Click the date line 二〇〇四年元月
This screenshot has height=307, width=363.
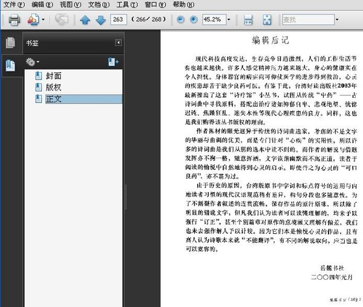pyautogui.click(x=332, y=277)
